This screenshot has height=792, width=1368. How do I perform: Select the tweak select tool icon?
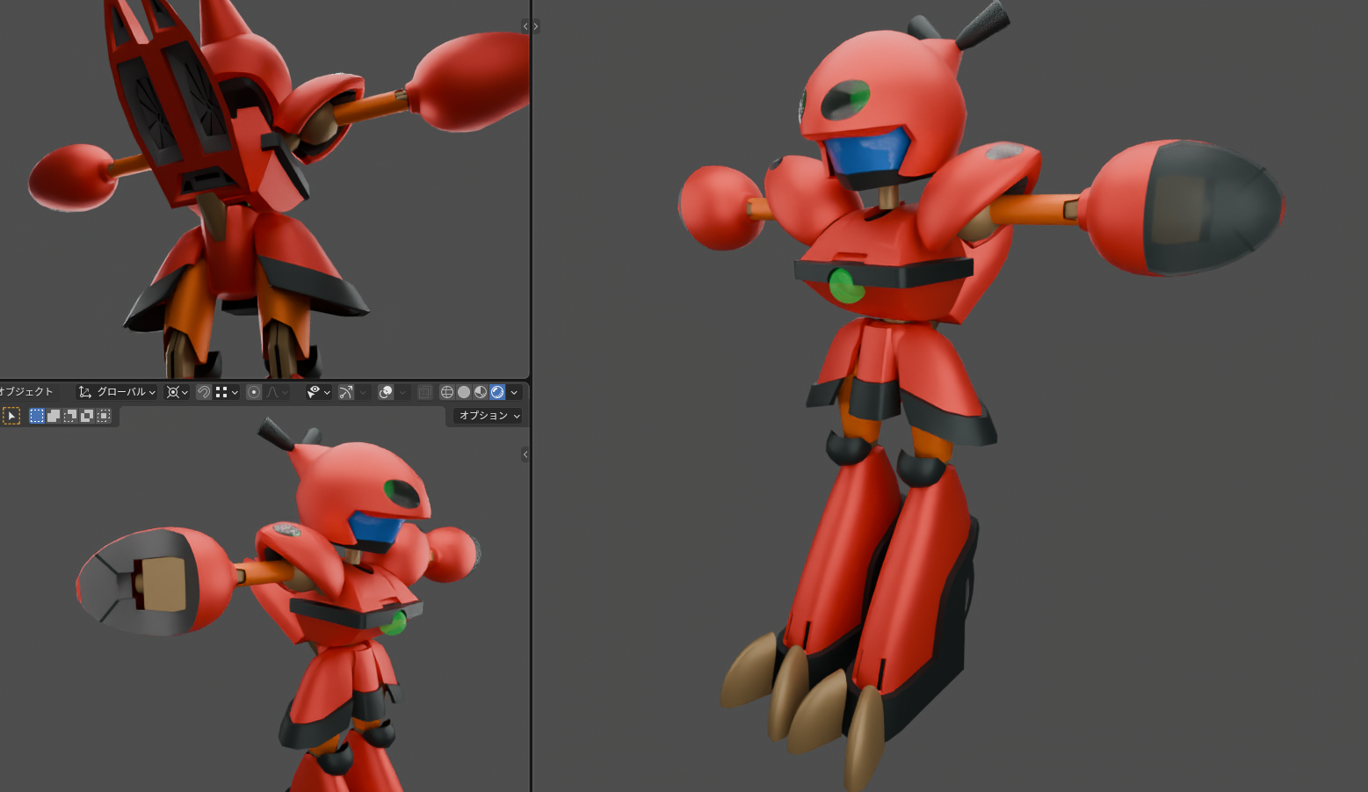(x=11, y=416)
